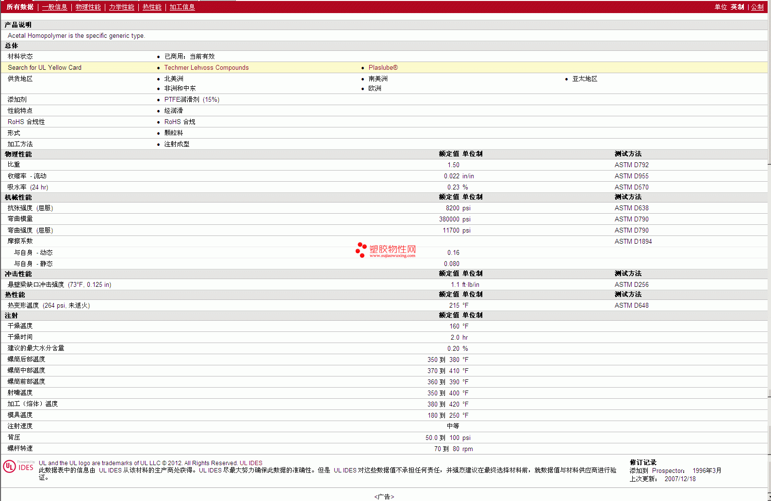Click the 冲击性能 section header
This screenshot has width=771, height=501.
(18, 274)
